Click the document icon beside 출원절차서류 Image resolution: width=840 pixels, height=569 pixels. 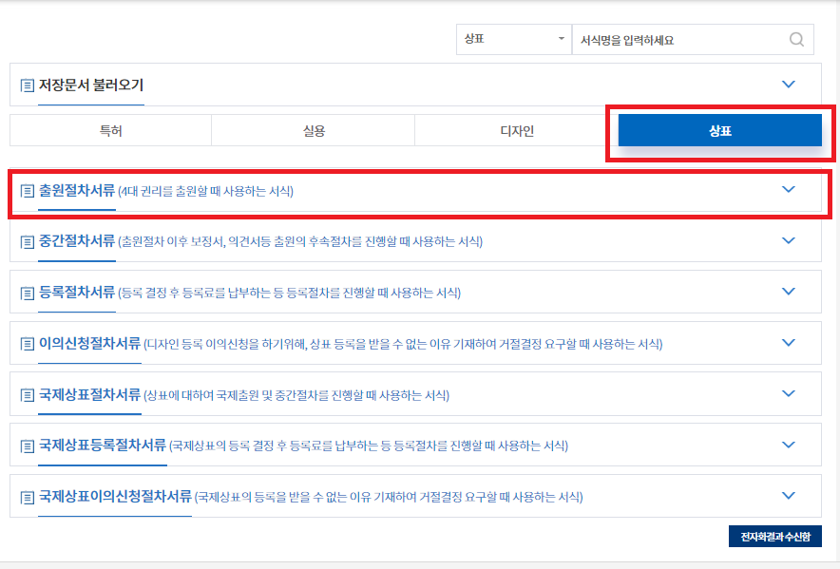27,191
